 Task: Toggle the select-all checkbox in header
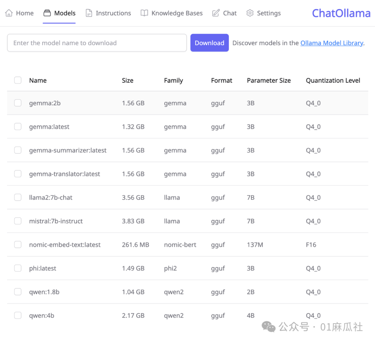(18, 80)
